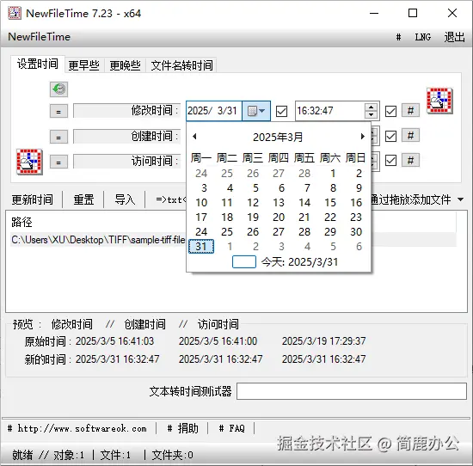
Task: Select March 7 in the calendar
Action: [x=307, y=188]
